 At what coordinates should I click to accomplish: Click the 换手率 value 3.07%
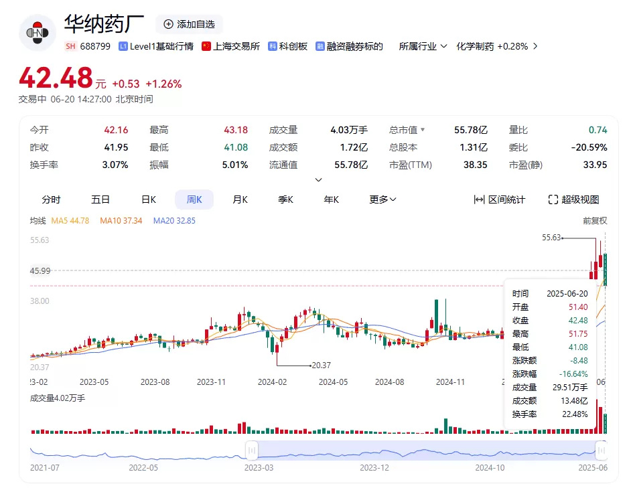coord(115,165)
